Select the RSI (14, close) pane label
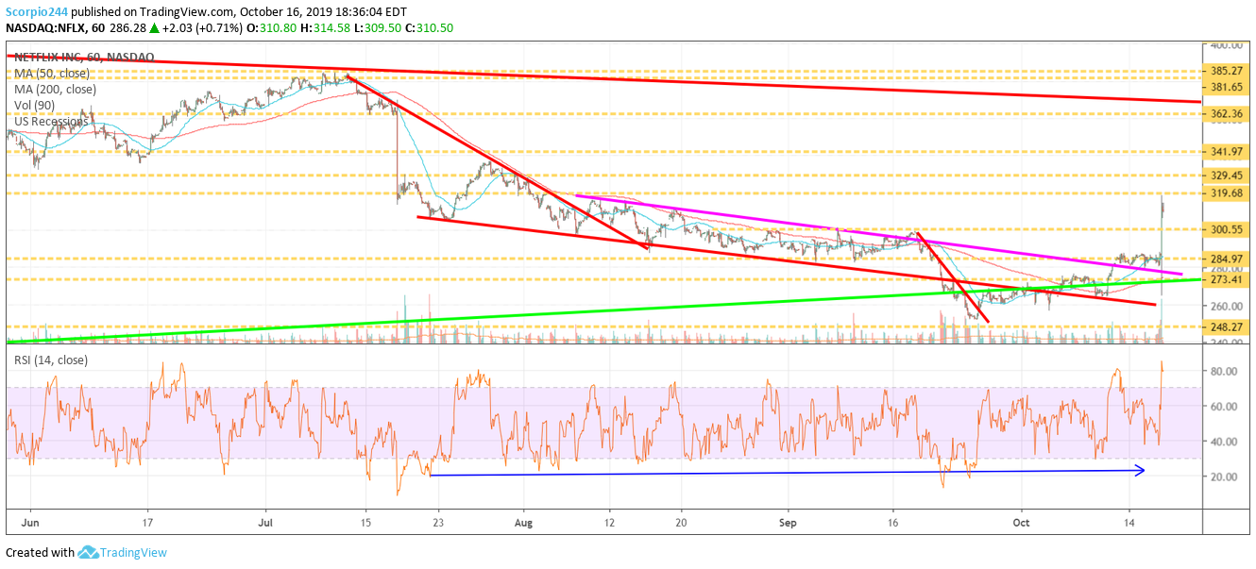Screen dimensions: 1256x569 [x=51, y=360]
